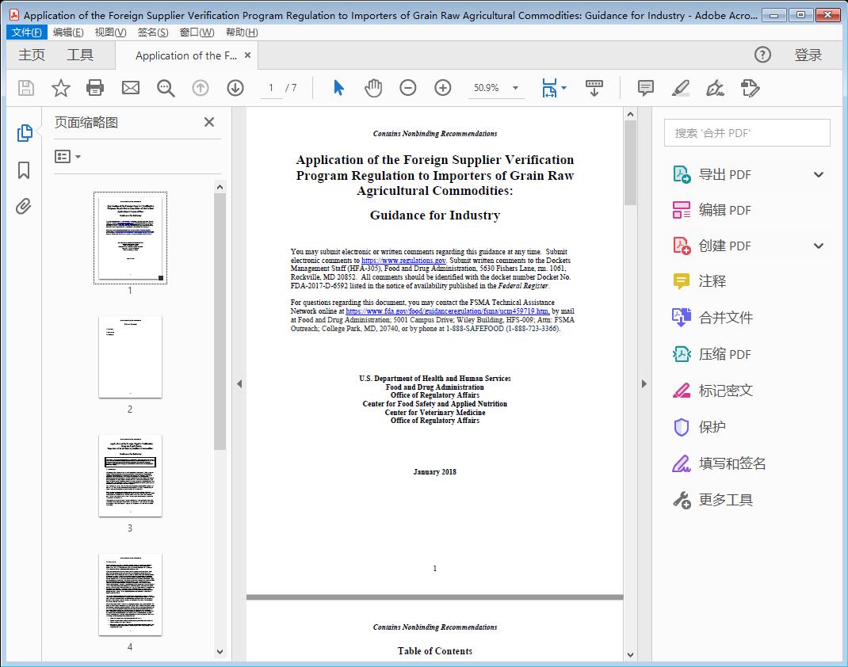Select the highlight pencil tool

pyautogui.click(x=680, y=88)
